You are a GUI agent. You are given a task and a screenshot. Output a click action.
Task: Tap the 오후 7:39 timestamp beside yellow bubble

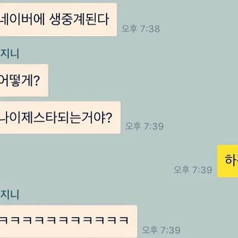point(193,170)
